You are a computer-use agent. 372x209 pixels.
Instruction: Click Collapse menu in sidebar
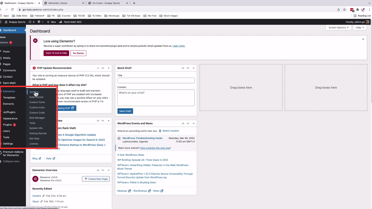pos(11,161)
